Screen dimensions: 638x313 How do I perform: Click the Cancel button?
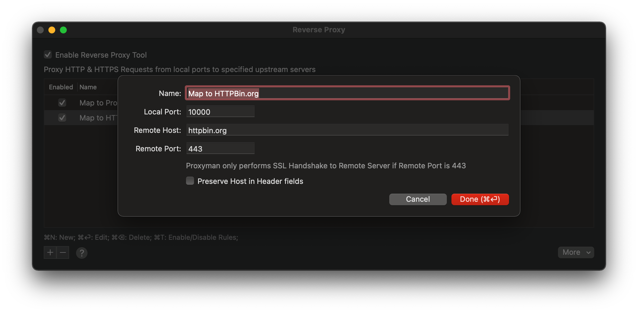418,199
